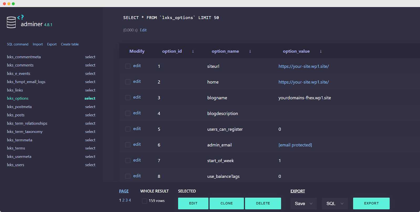Screen dimensions: 420x212
Task: Click the edit link for siteurl row
Action: [x=137, y=66]
